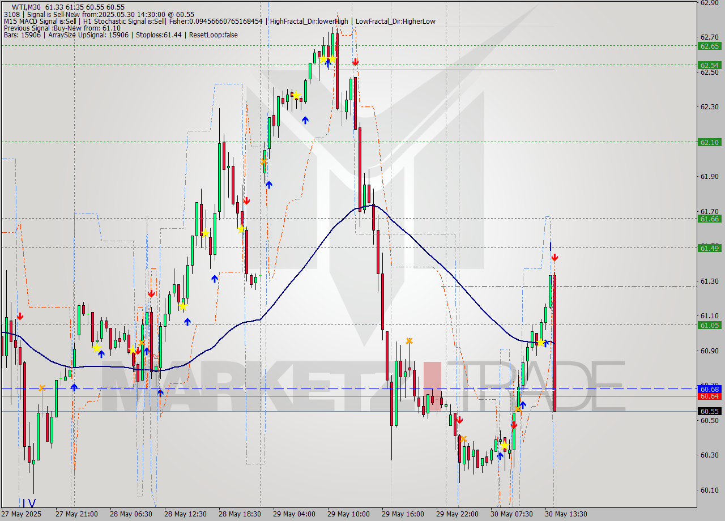Screen dimensions: 725x521
Task: Click the red sell arrow above the latest candle
Action: [555, 256]
